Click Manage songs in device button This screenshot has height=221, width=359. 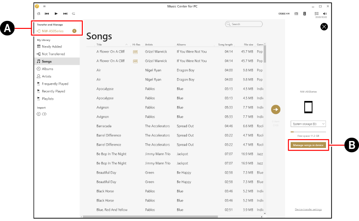(308, 145)
